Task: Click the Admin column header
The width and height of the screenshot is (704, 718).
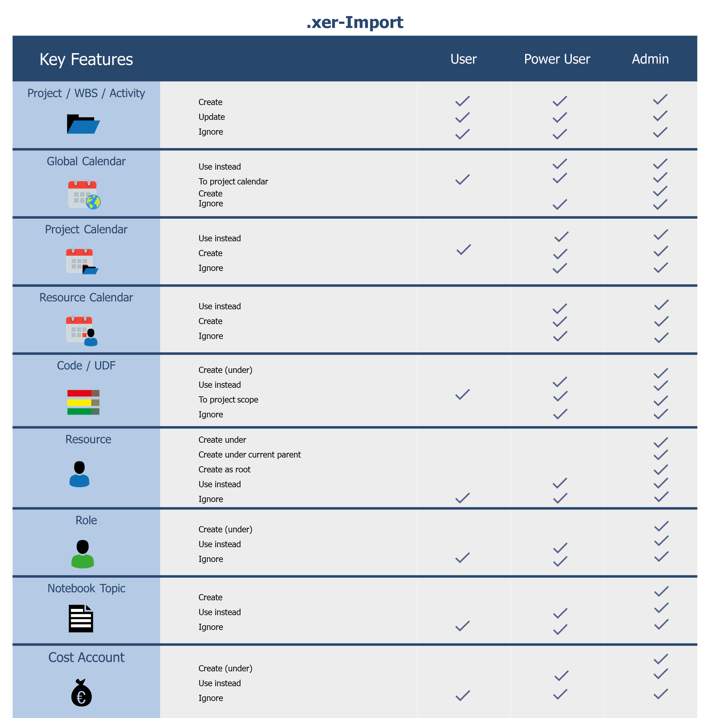Action: [x=650, y=59]
